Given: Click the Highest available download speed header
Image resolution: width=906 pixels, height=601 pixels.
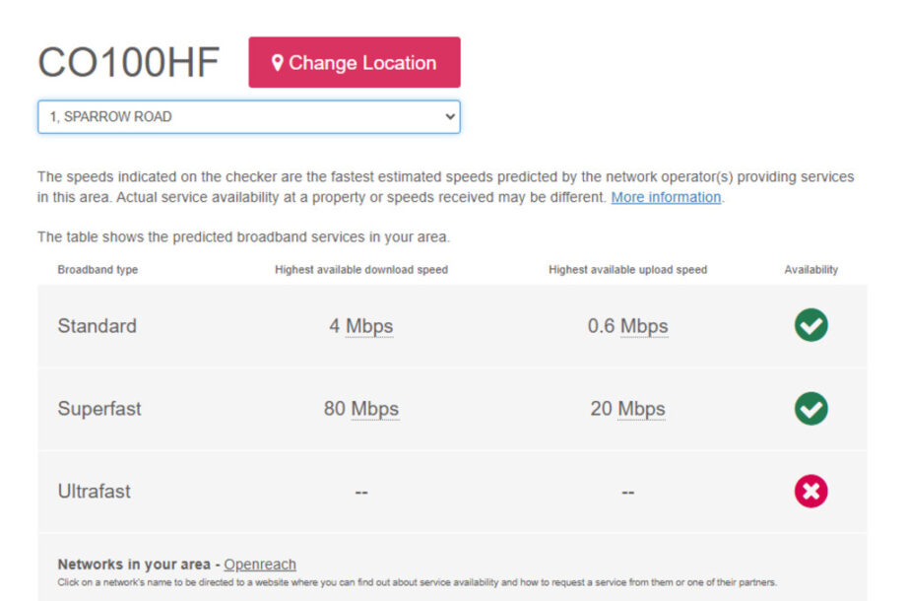Looking at the screenshot, I should [x=361, y=270].
